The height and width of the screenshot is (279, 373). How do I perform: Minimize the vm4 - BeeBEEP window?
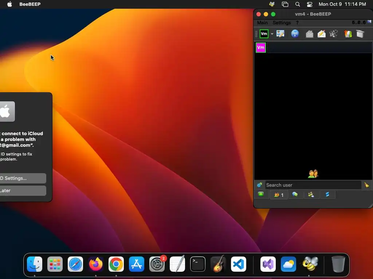(266, 14)
